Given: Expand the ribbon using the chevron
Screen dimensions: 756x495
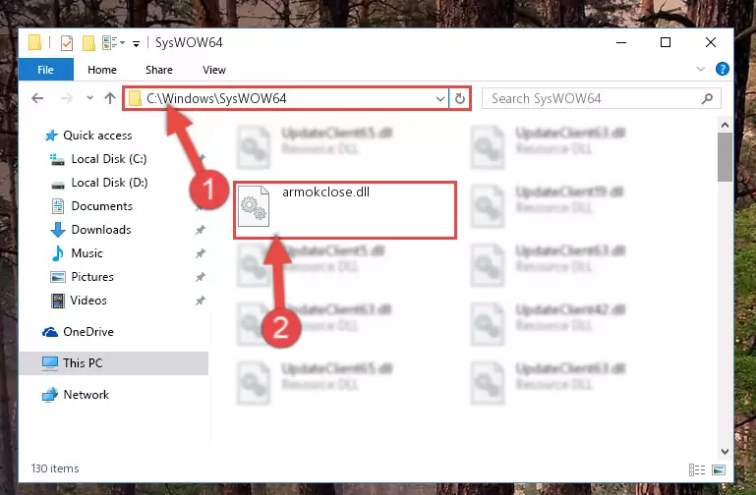Looking at the screenshot, I should (701, 70).
